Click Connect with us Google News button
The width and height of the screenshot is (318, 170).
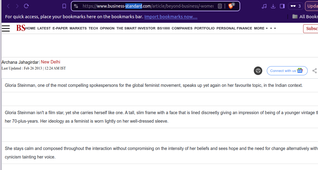[x=287, y=71]
